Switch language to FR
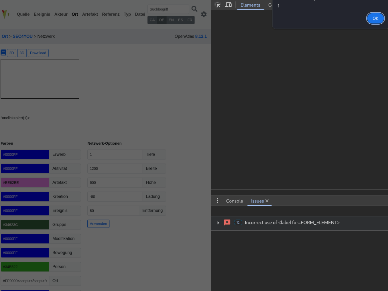Screen dimensions: 388x291 click(190, 20)
